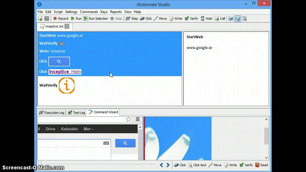306x172 pixels.
Task: Click the Step toolbar button
Action: (132, 19)
